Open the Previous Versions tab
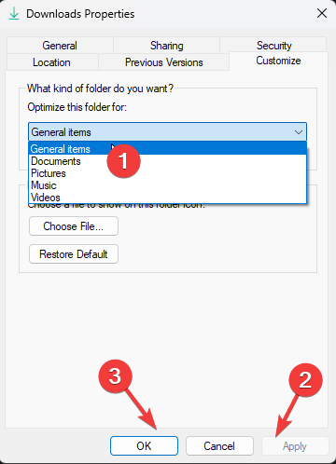This screenshot has width=336, height=464. tap(164, 62)
